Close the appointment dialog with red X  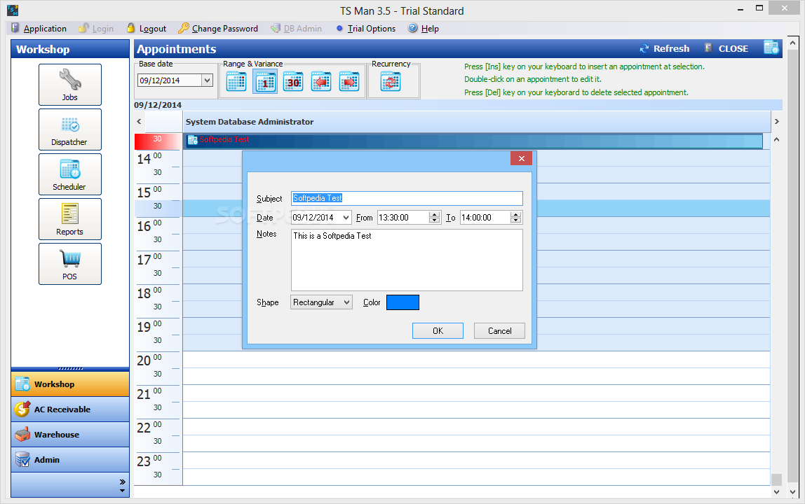[x=521, y=158]
